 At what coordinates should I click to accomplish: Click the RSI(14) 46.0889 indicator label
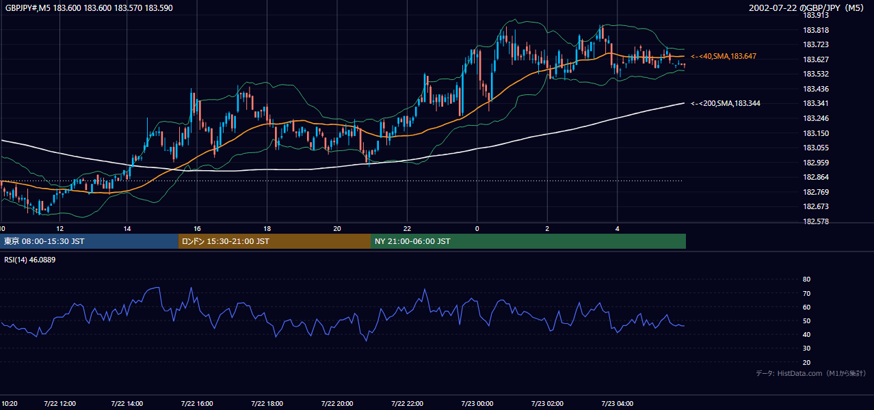(x=29, y=260)
